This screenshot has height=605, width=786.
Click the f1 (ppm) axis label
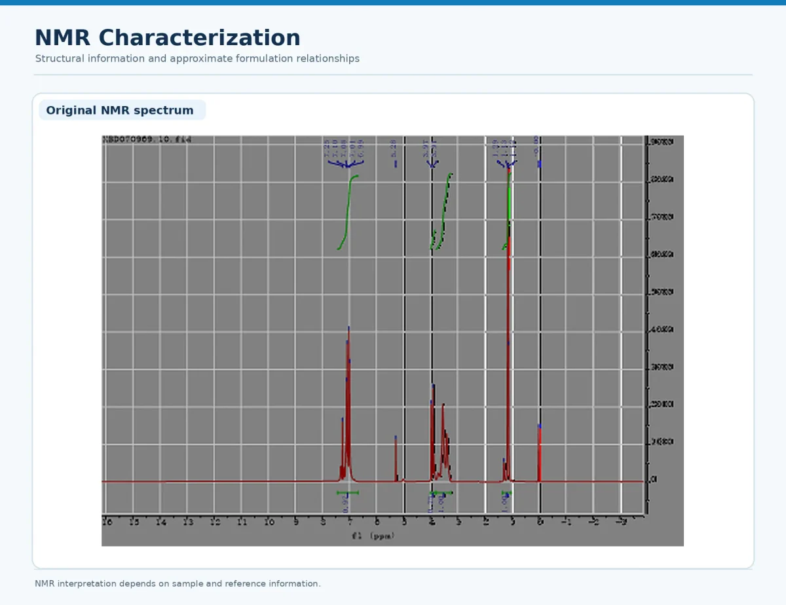point(373,536)
